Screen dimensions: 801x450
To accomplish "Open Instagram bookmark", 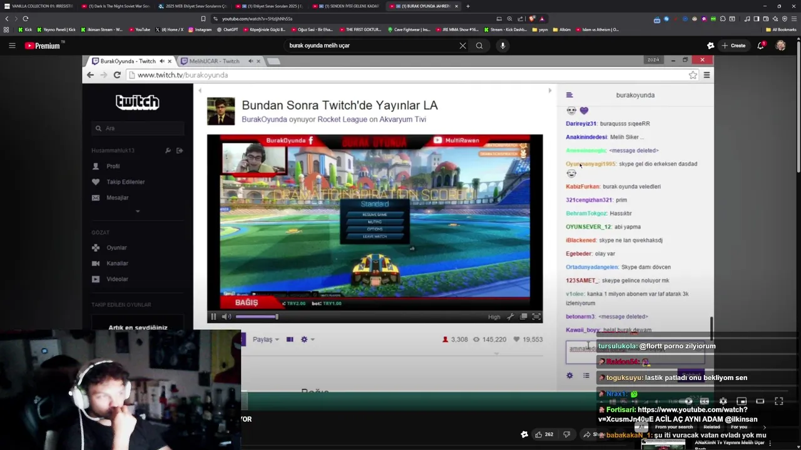I will [200, 29].
